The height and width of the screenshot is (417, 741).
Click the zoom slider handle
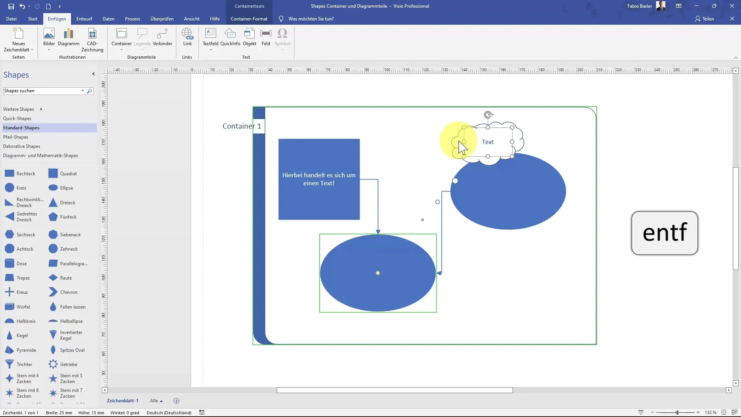pyautogui.click(x=677, y=412)
